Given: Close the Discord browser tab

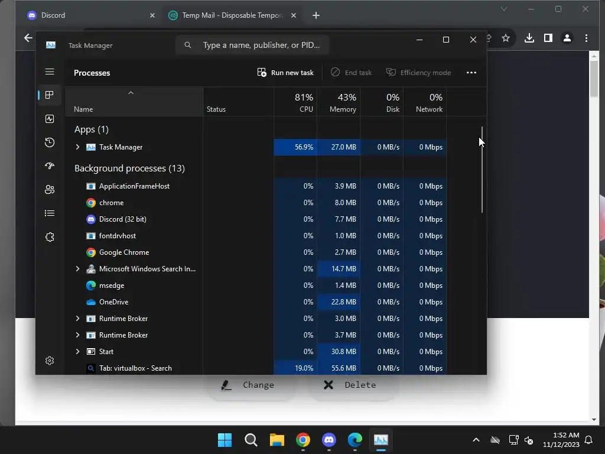Looking at the screenshot, I should pyautogui.click(x=152, y=15).
